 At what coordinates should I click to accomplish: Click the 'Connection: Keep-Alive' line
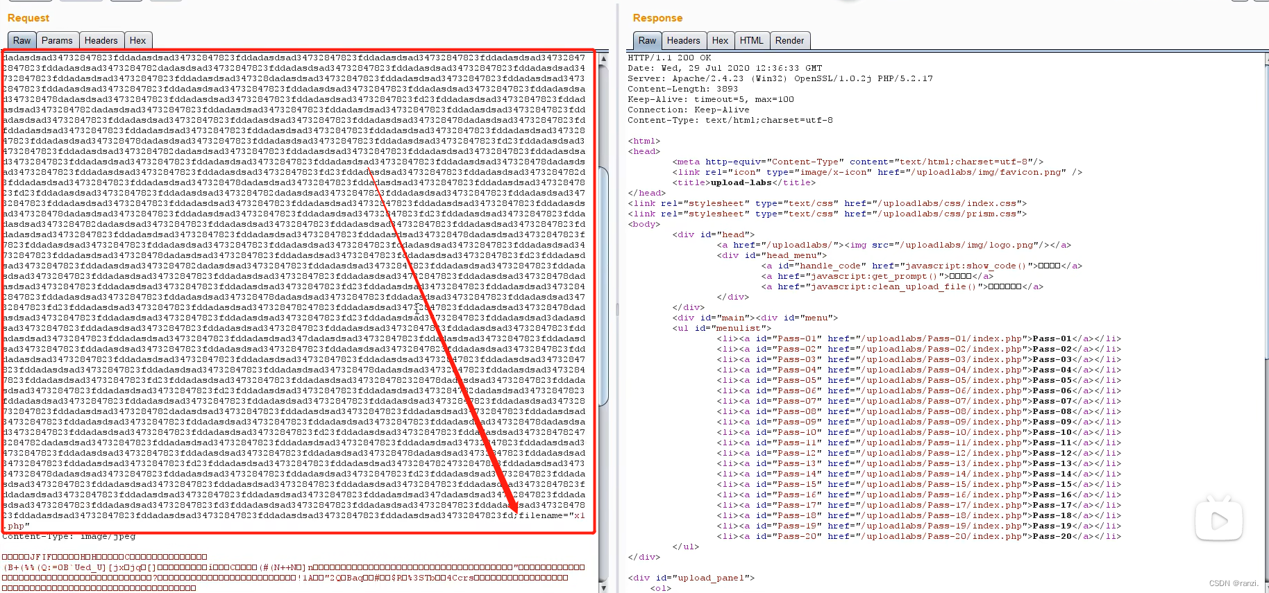[689, 110]
